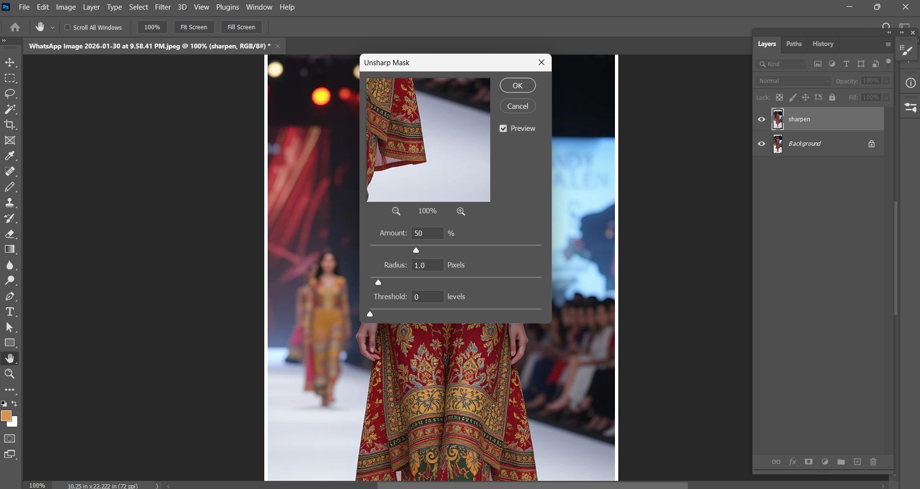Click the Fit Screen button
Image resolution: width=920 pixels, height=489 pixels.
click(194, 27)
